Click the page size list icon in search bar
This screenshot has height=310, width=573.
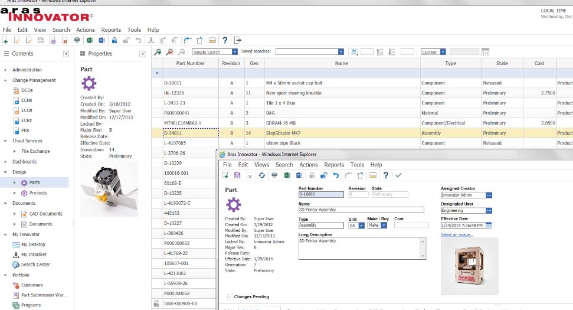tap(353, 52)
